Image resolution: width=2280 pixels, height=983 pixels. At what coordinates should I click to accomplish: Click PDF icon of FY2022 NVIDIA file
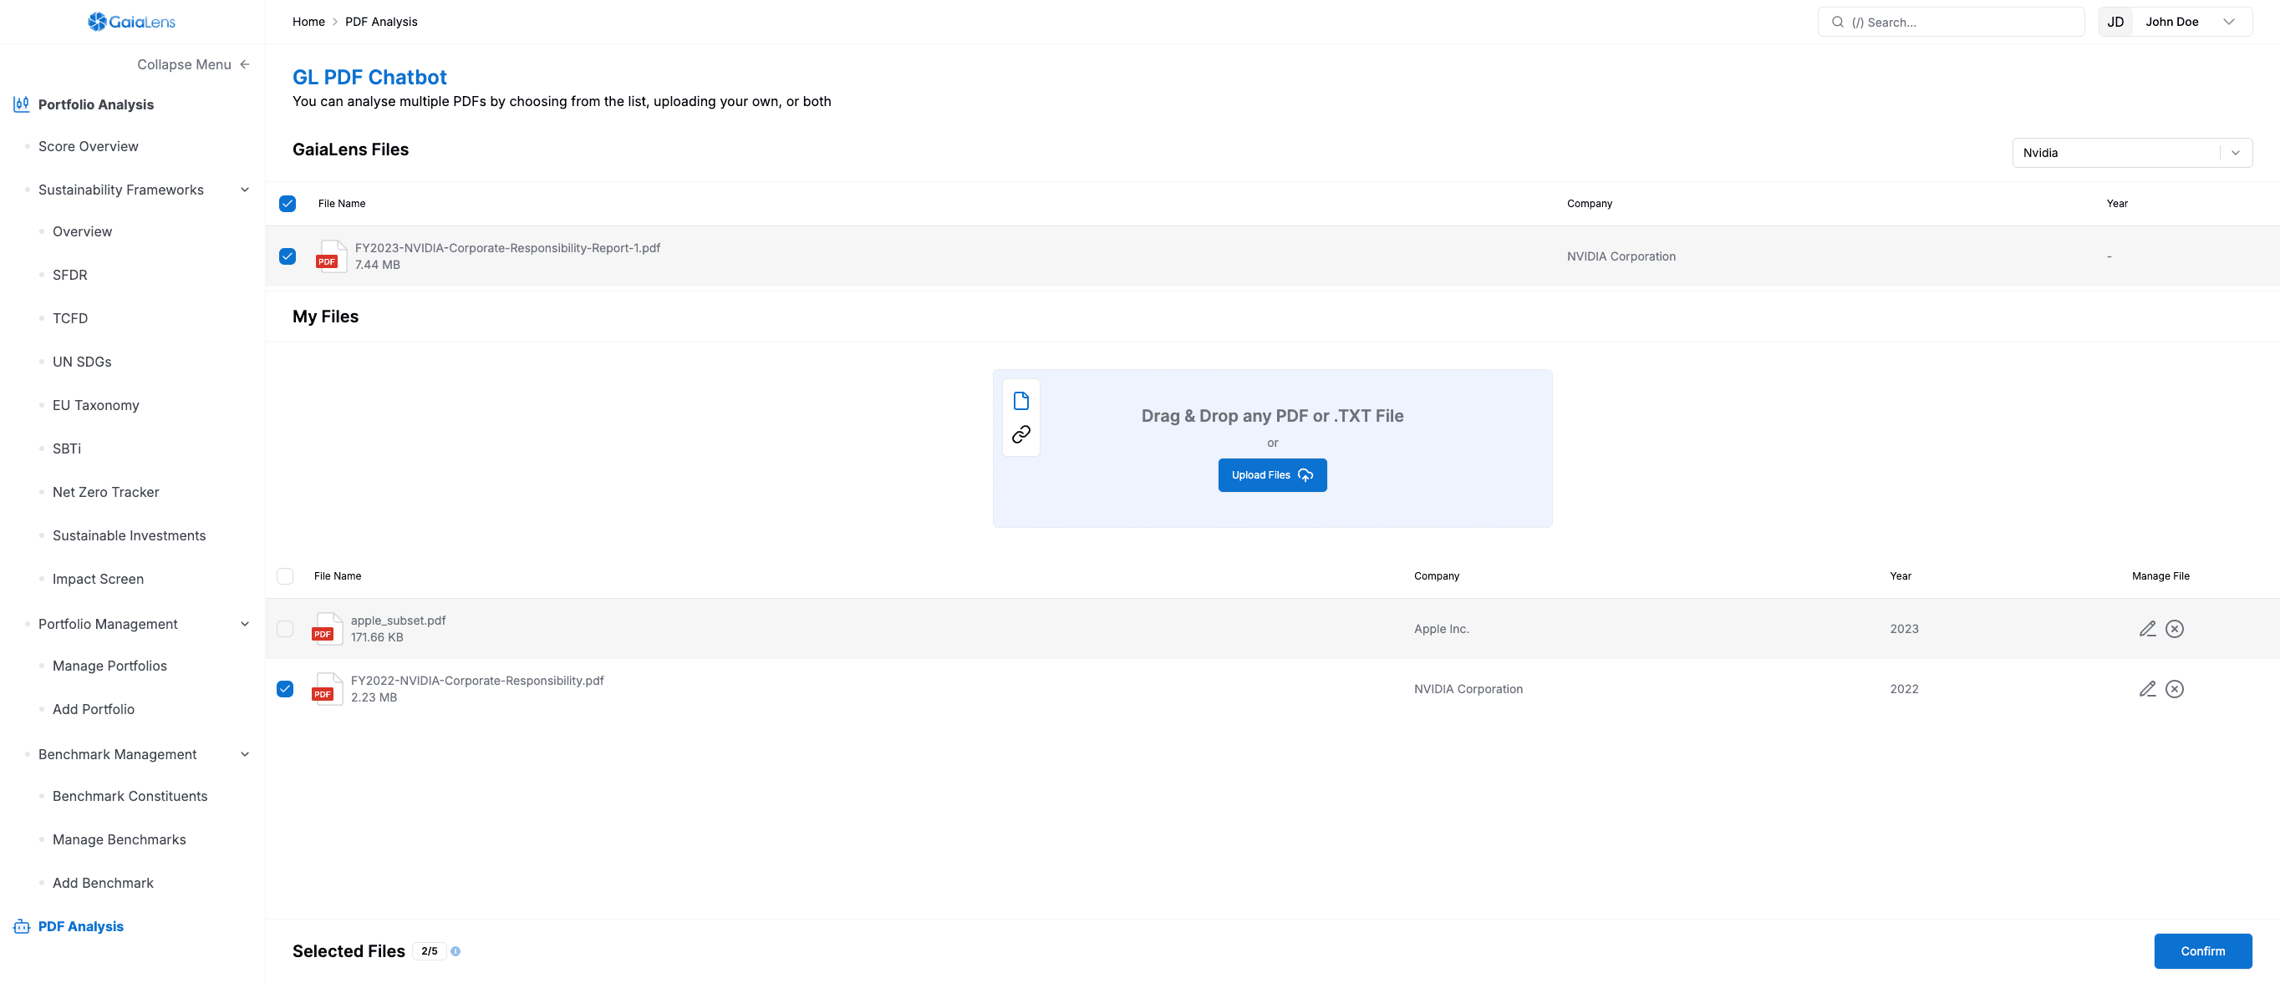[x=327, y=689]
